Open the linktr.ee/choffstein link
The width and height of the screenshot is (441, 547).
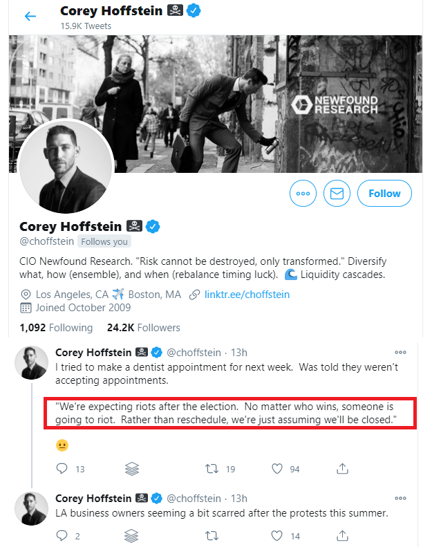[x=247, y=295]
